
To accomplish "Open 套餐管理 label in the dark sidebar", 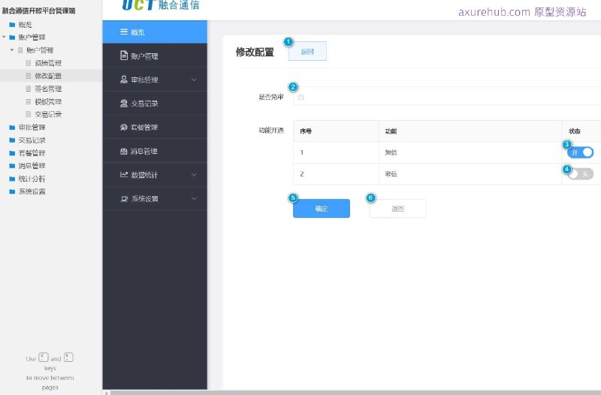I will point(144,127).
